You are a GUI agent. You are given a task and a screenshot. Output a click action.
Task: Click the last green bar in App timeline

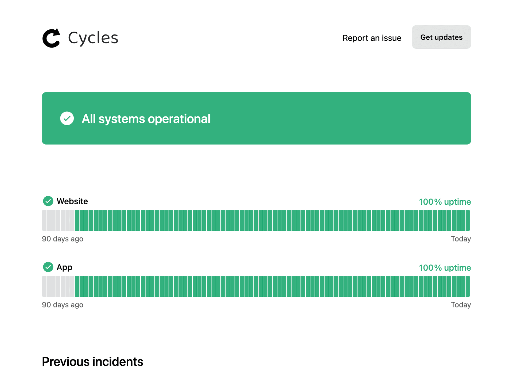click(x=468, y=286)
